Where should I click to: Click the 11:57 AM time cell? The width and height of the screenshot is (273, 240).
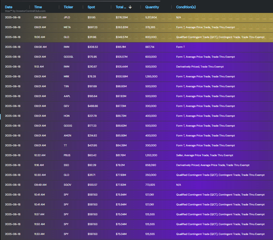pos(39,214)
